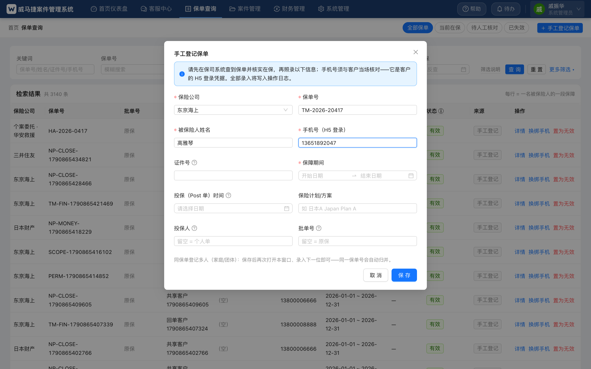Open the 保险公司 dropdown showing 东京海上
The width and height of the screenshot is (591, 369).
233,110
